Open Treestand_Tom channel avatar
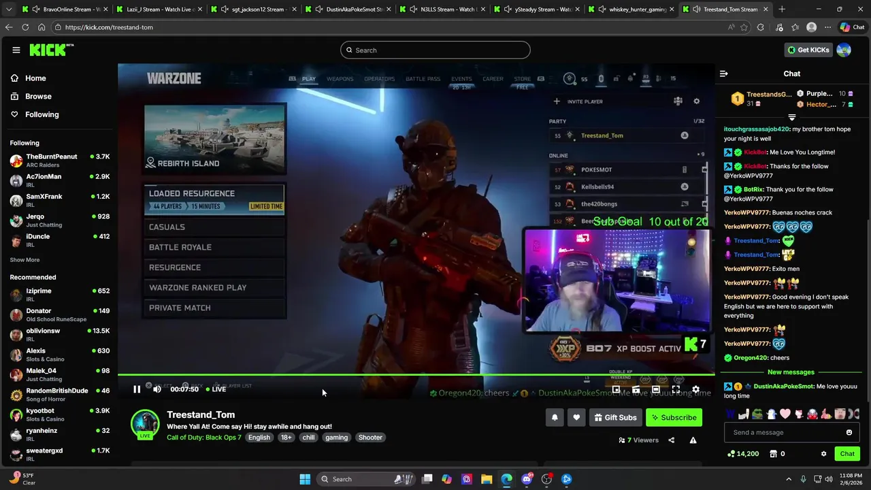Viewport: 871px width, 490px height. click(145, 423)
